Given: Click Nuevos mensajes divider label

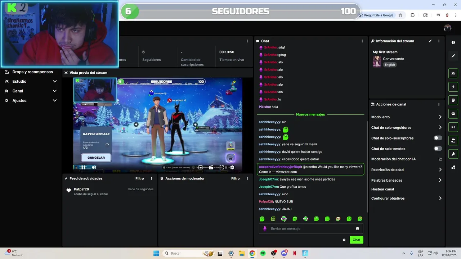Looking at the screenshot, I should coord(310,114).
